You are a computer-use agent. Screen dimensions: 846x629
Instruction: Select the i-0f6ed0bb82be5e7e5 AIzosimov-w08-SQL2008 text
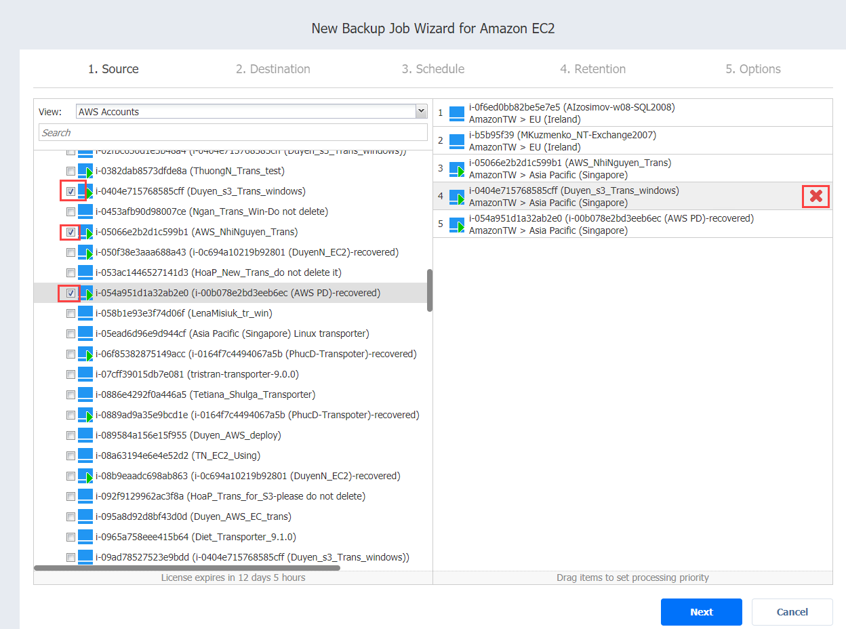(x=572, y=107)
